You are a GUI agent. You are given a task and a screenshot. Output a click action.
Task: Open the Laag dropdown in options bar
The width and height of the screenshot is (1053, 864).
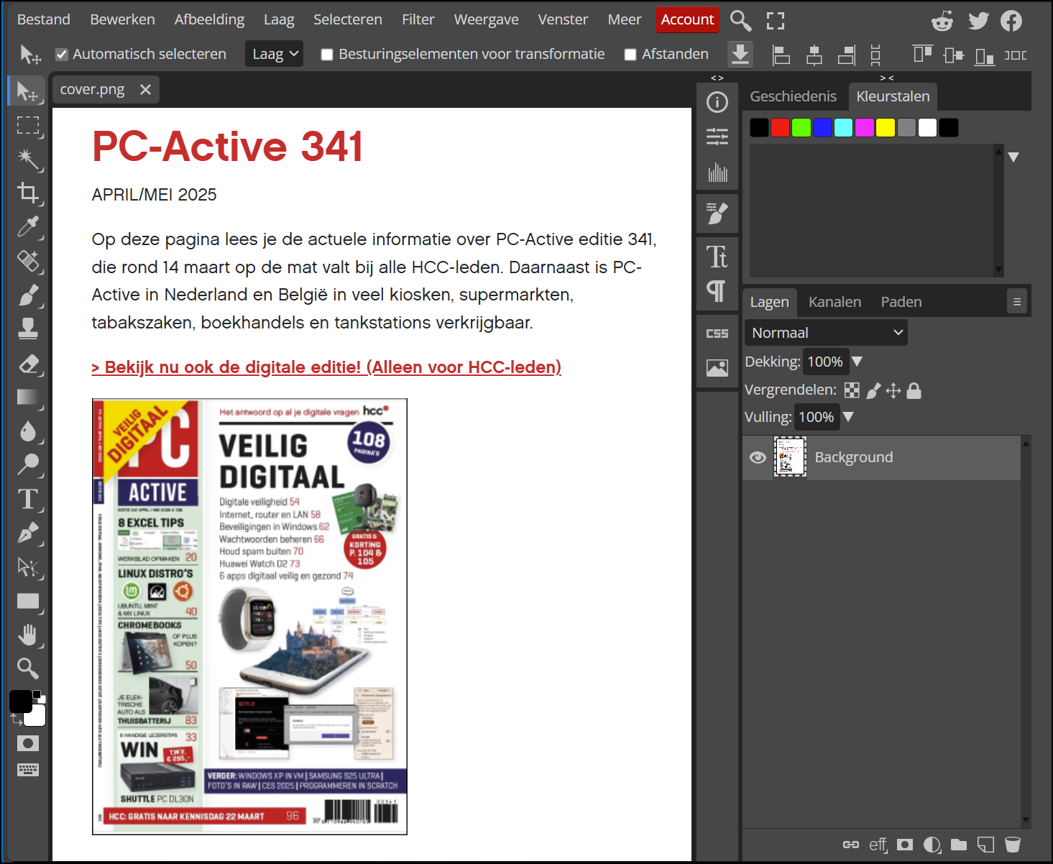coord(274,54)
